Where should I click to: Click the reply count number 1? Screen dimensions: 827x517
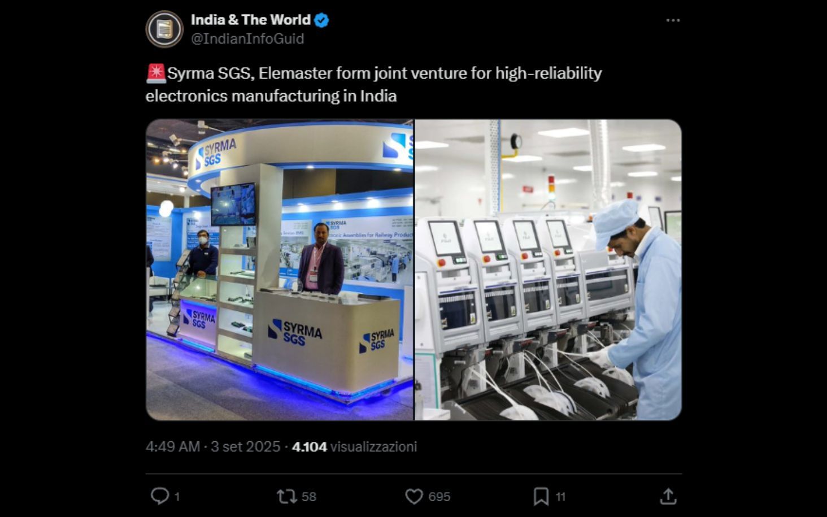(x=177, y=497)
